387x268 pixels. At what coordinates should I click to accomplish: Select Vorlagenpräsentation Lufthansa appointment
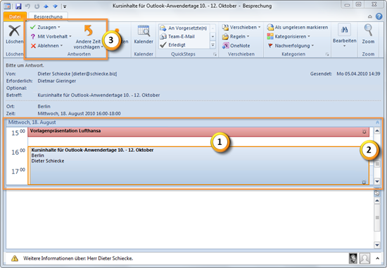tap(198, 132)
